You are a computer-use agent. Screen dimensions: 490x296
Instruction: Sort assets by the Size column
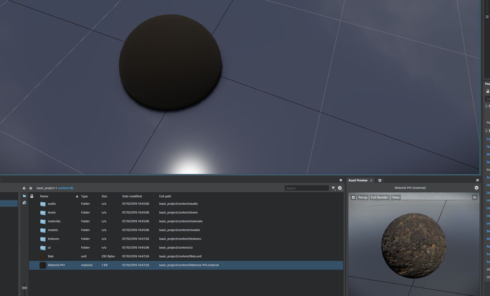pos(104,196)
